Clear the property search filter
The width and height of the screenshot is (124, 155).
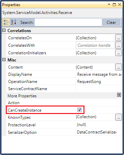[x=111, y=23]
